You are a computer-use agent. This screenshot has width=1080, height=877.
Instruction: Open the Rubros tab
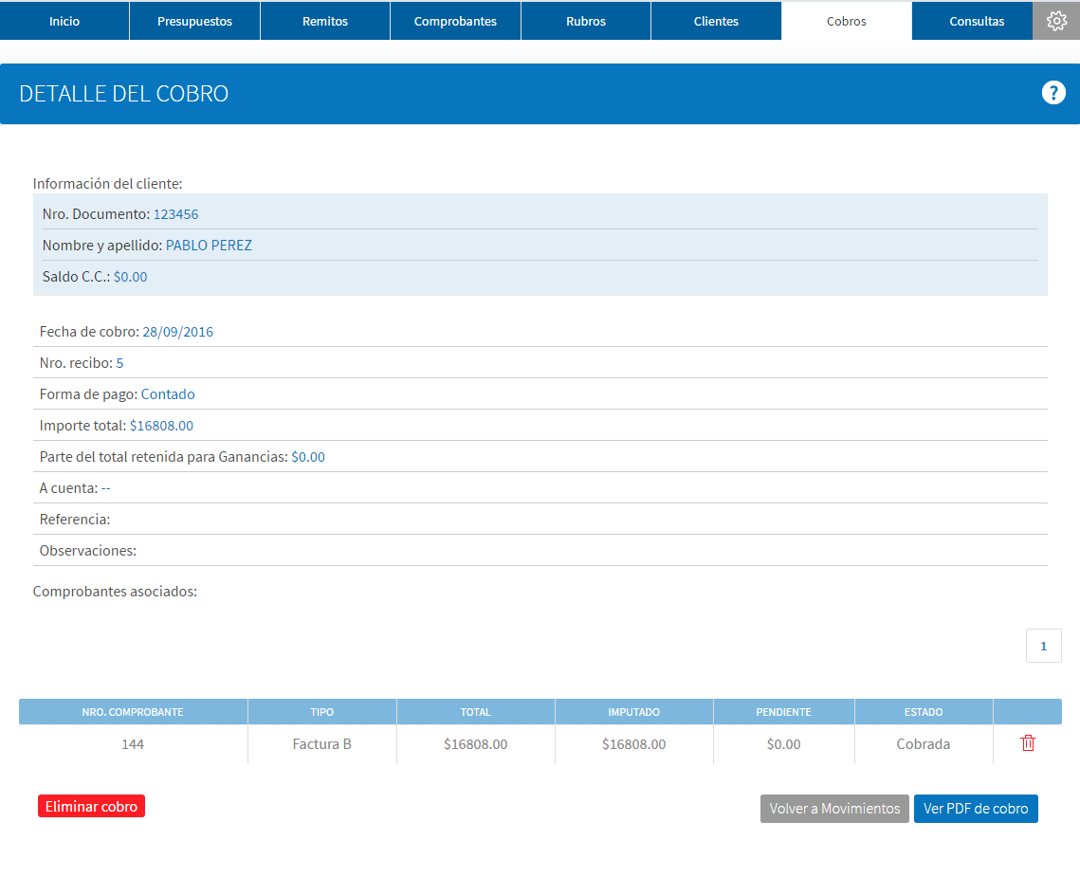point(586,21)
